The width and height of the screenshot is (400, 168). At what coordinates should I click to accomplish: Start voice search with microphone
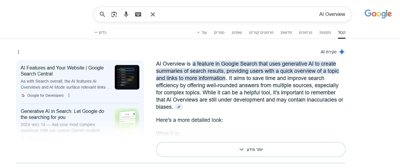pyautogui.click(x=126, y=14)
